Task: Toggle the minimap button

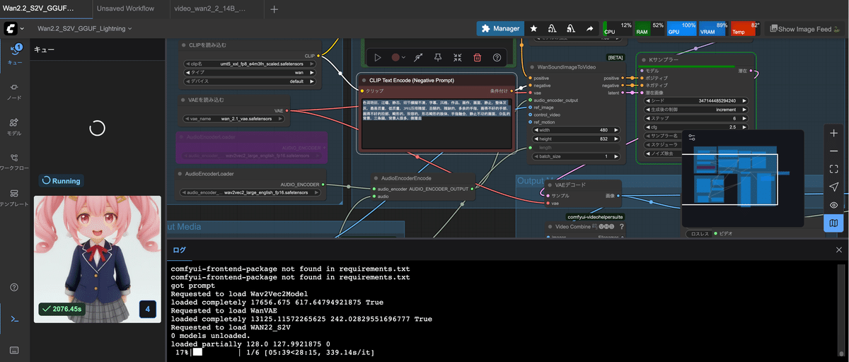Action: coord(834,223)
